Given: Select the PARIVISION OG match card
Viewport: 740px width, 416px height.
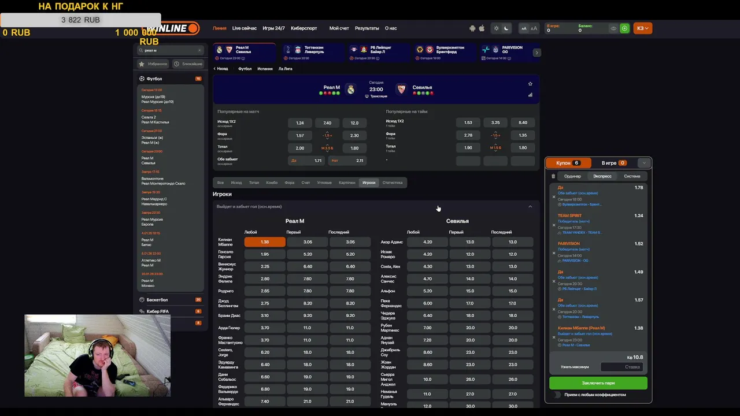Looking at the screenshot, I should click(508, 53).
